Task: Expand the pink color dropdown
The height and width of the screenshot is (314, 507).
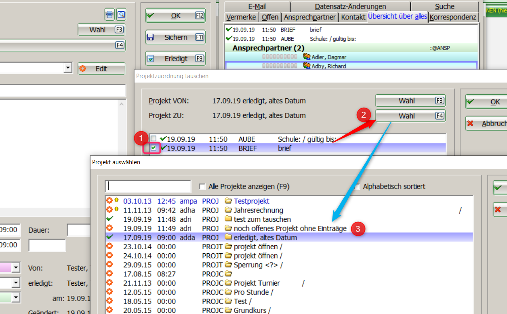Action: click(x=16, y=267)
